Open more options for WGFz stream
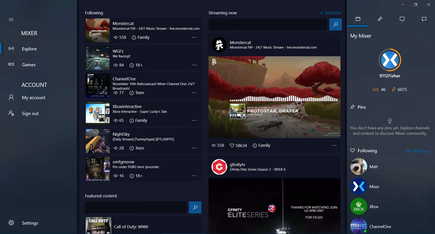 194,65
